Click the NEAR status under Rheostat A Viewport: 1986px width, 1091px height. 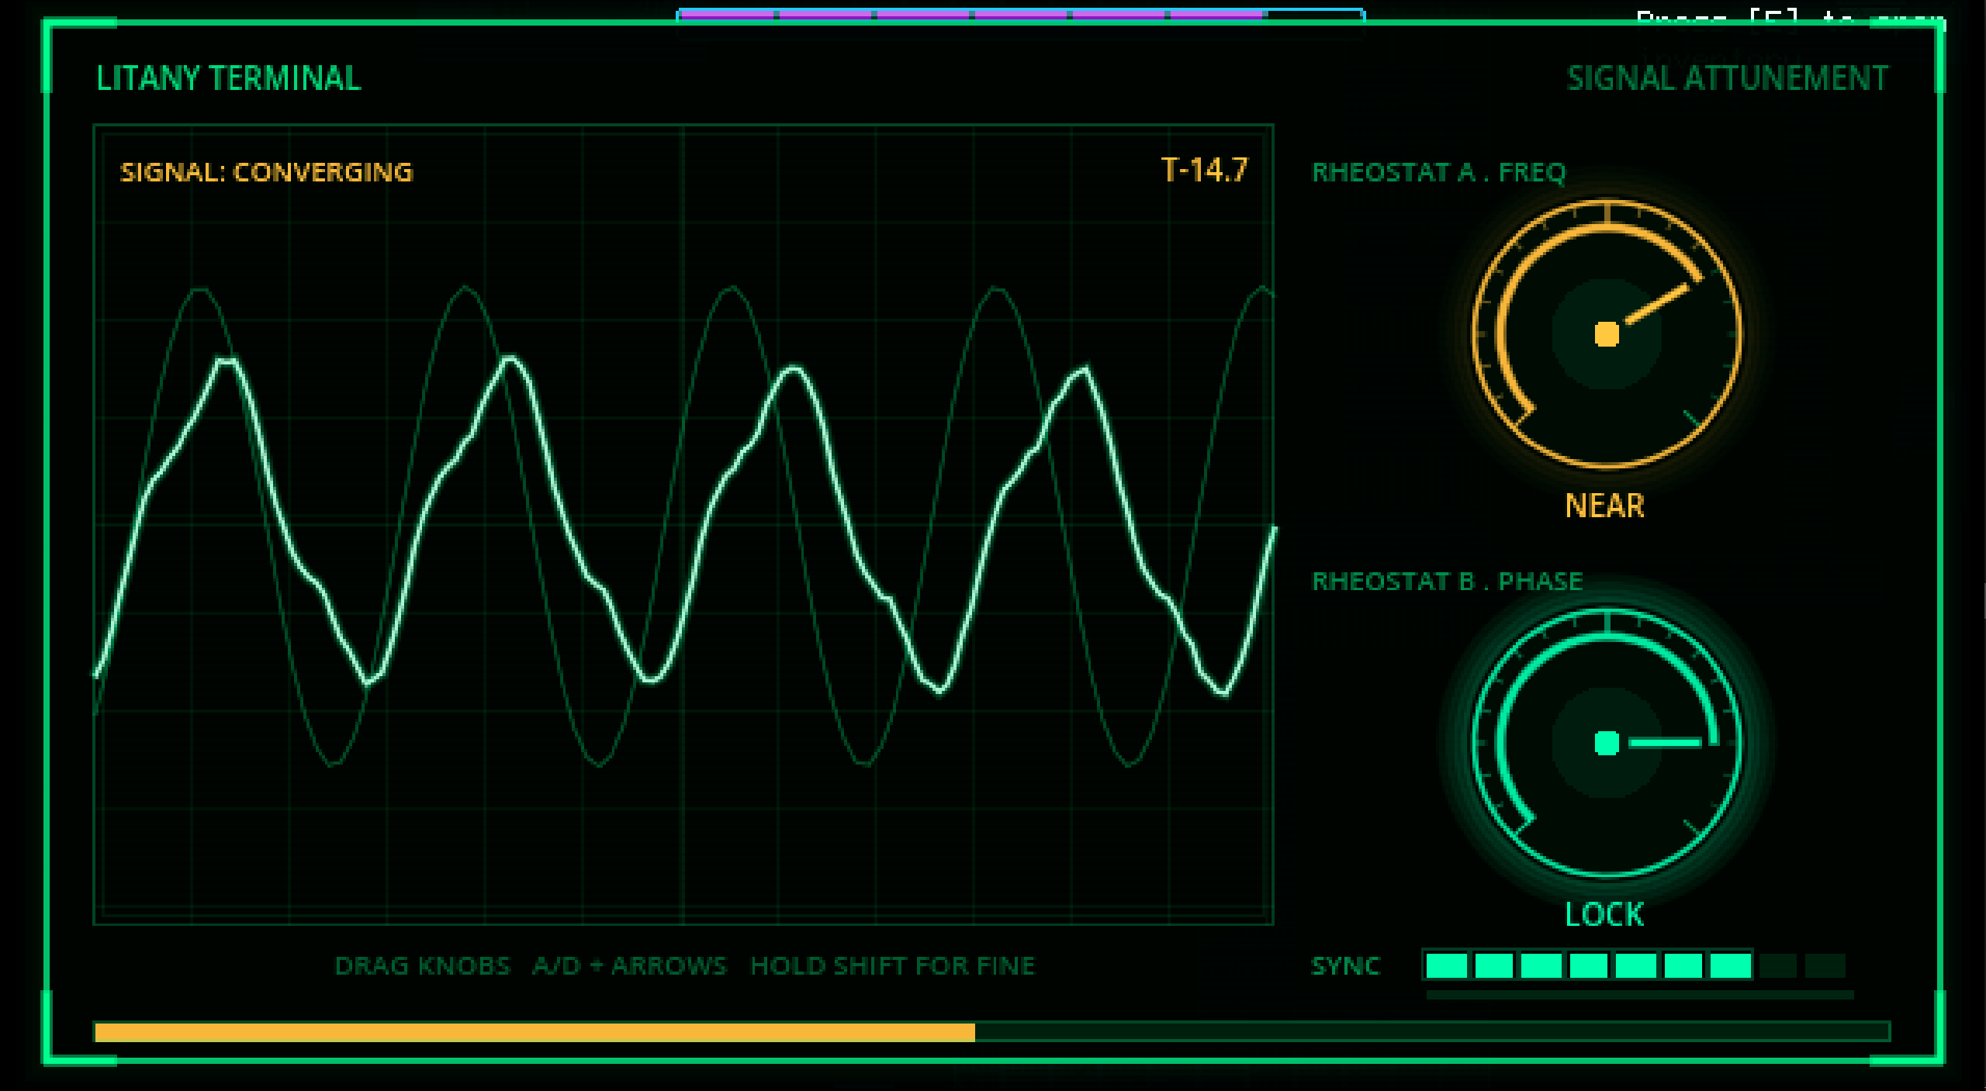tap(1604, 506)
